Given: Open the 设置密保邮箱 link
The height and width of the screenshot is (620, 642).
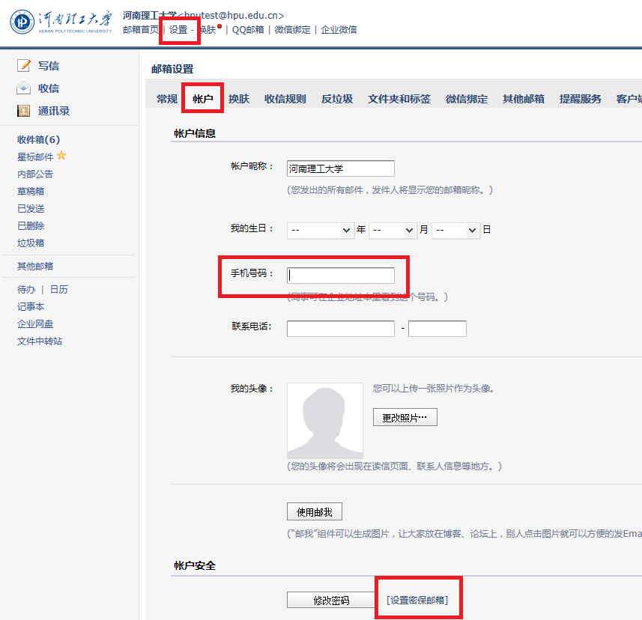Looking at the screenshot, I should (x=418, y=600).
